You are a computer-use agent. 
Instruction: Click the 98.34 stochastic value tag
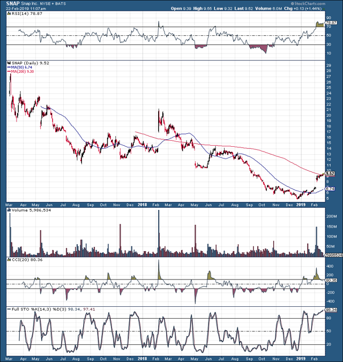coord(331,310)
